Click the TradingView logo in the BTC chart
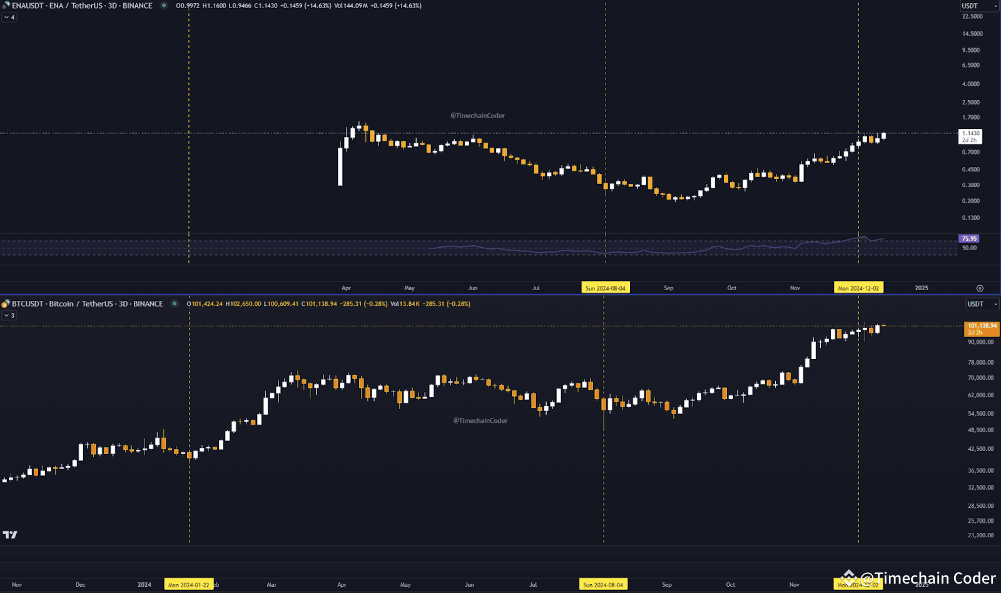Image resolution: width=1001 pixels, height=593 pixels. [x=10, y=535]
